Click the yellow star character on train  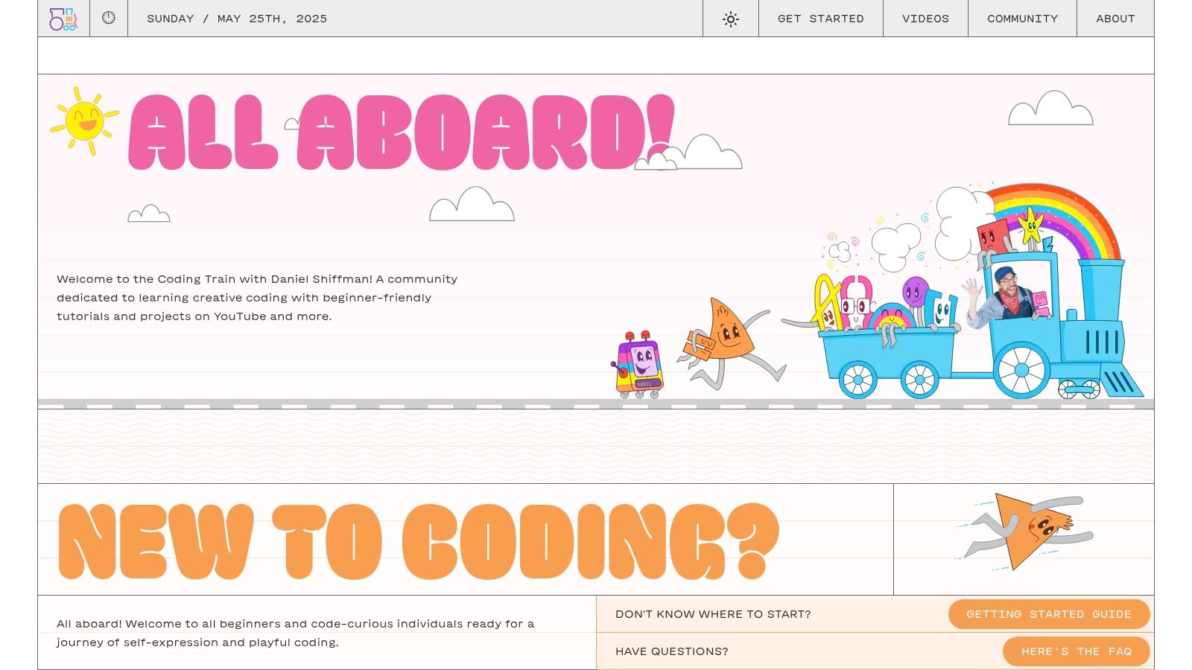[1031, 226]
